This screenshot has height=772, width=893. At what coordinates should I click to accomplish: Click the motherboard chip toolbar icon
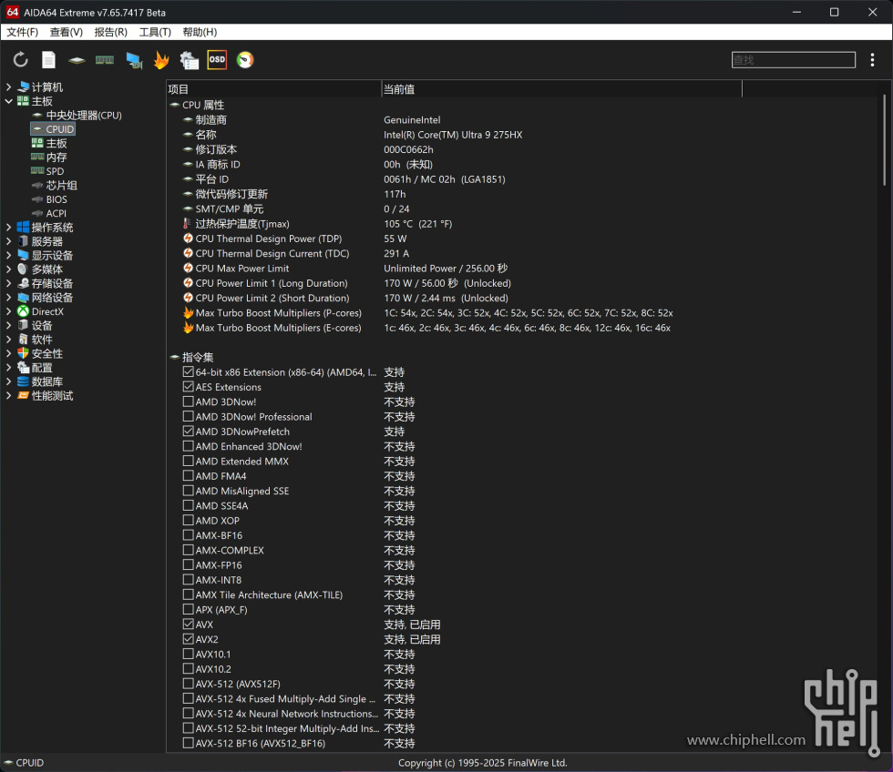pyautogui.click(x=77, y=60)
